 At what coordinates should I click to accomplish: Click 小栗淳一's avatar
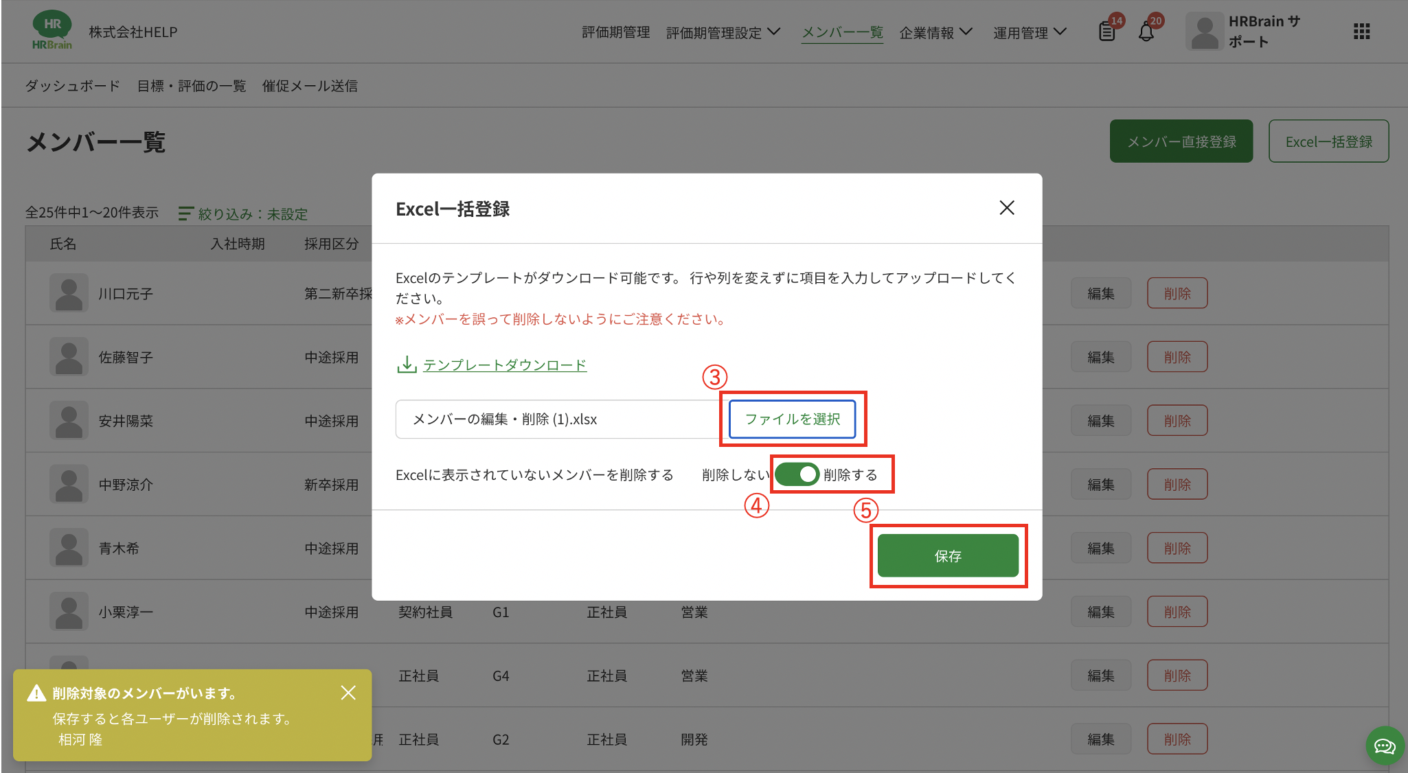(69, 612)
